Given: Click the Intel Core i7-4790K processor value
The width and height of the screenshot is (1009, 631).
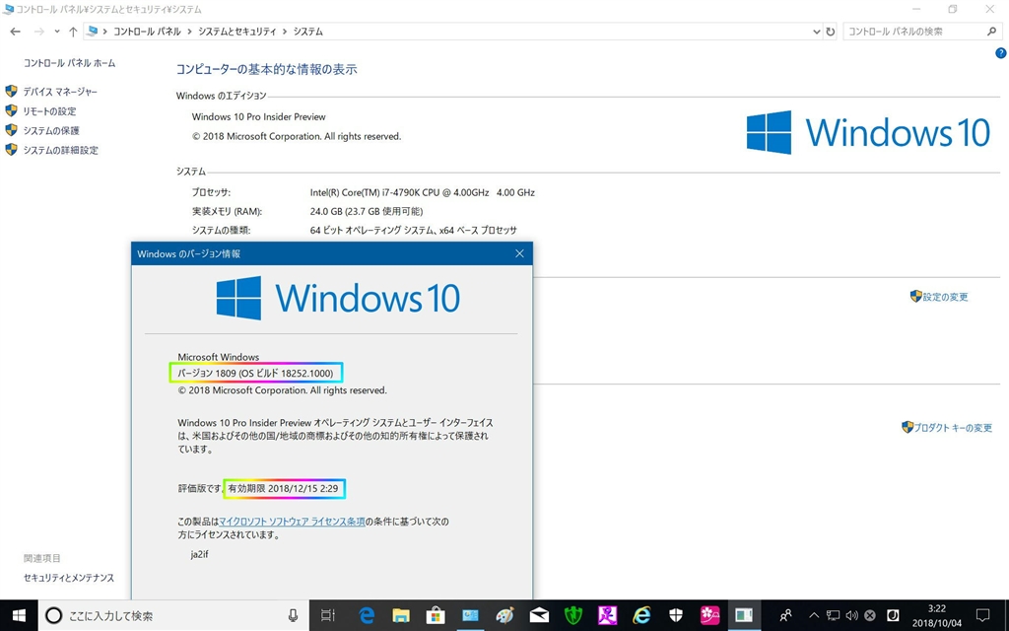Looking at the screenshot, I should point(422,192).
